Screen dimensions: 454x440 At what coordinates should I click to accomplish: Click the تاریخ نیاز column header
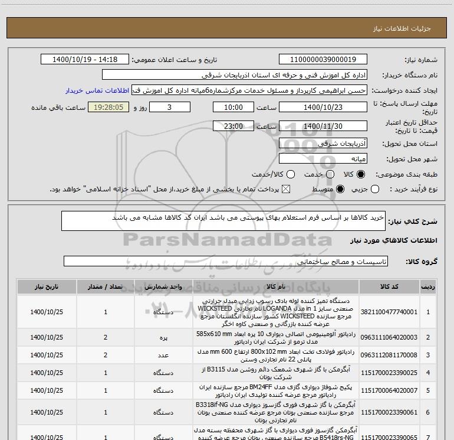point(47,286)
